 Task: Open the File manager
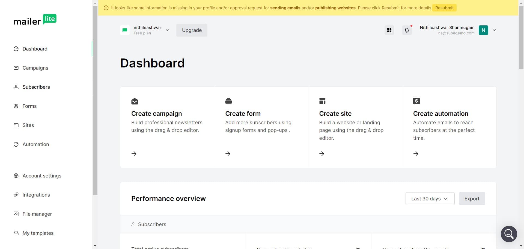[x=37, y=214]
